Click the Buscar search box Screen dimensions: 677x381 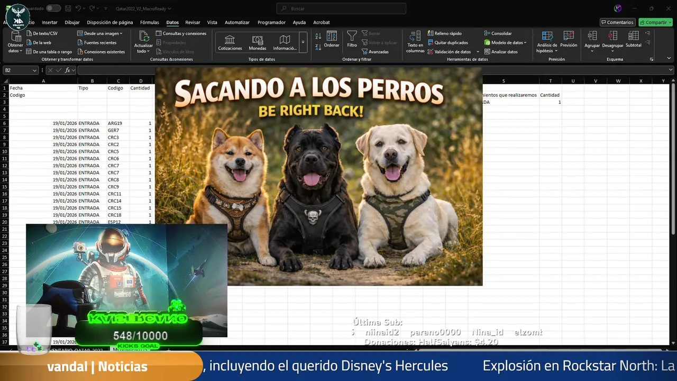[x=341, y=8]
